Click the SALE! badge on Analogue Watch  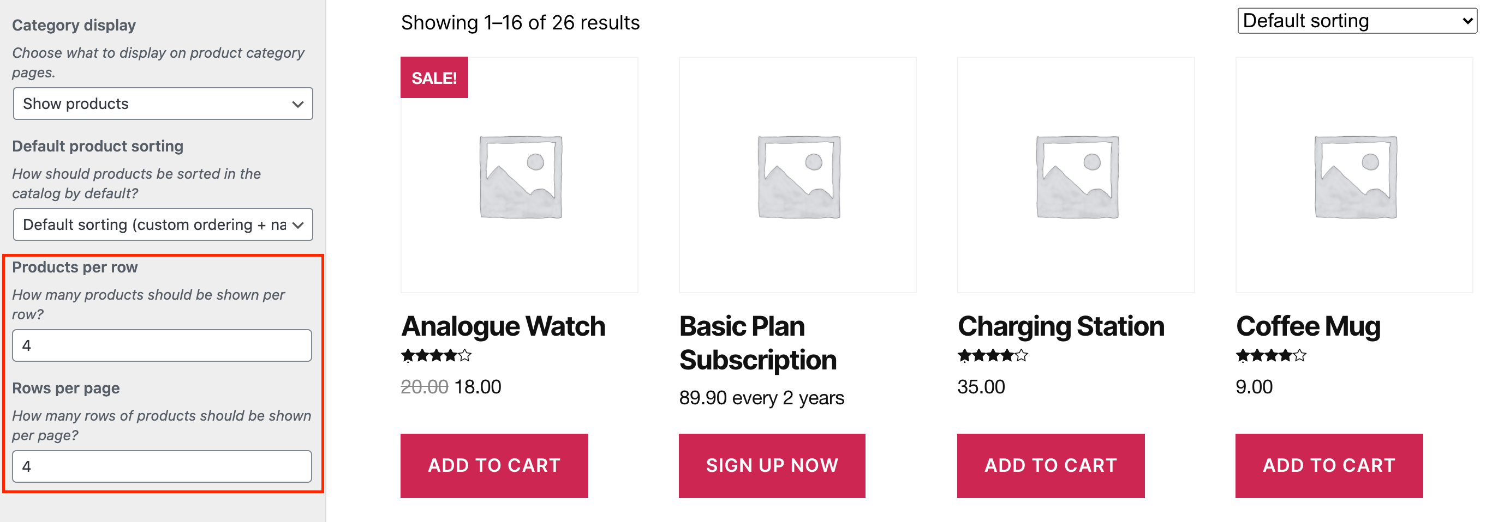434,77
